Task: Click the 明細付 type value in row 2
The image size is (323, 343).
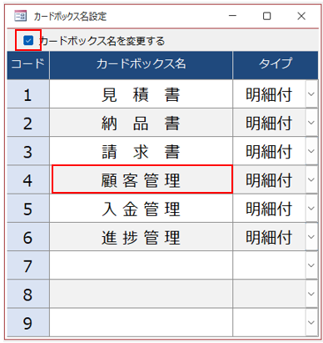Action: (x=269, y=123)
